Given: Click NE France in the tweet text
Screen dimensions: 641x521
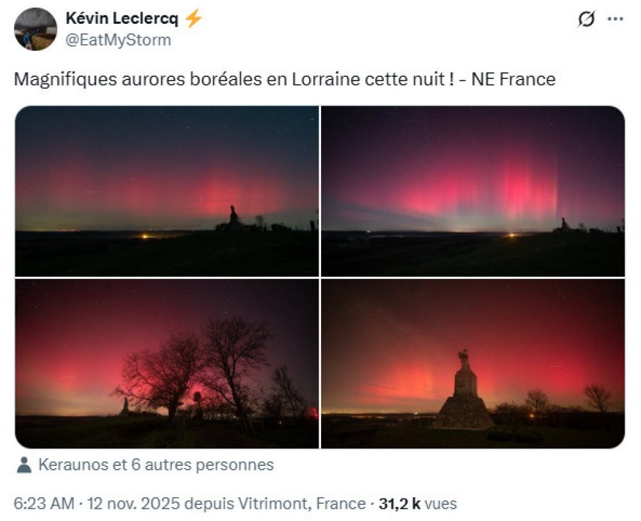Looking at the screenshot, I should [x=513, y=79].
